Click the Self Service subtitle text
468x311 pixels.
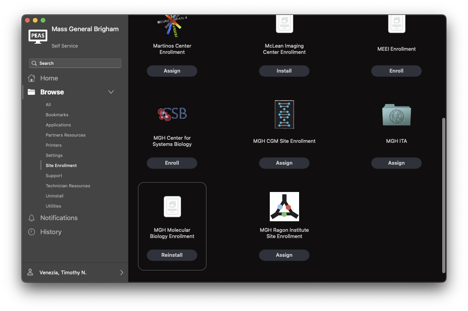[65, 46]
